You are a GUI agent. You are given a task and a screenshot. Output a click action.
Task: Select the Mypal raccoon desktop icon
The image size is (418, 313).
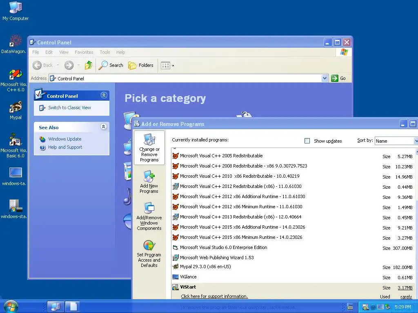16,110
